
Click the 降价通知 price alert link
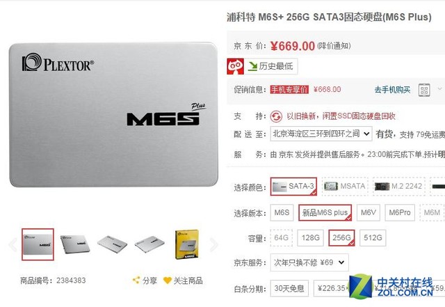pyautogui.click(x=334, y=46)
